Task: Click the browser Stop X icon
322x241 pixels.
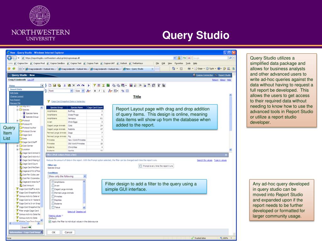Action: click(x=189, y=58)
